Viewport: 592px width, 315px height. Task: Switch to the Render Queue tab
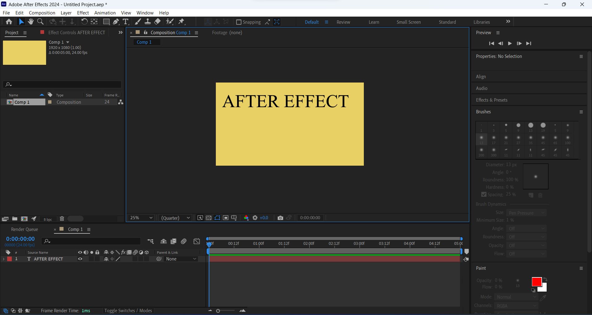tap(24, 229)
